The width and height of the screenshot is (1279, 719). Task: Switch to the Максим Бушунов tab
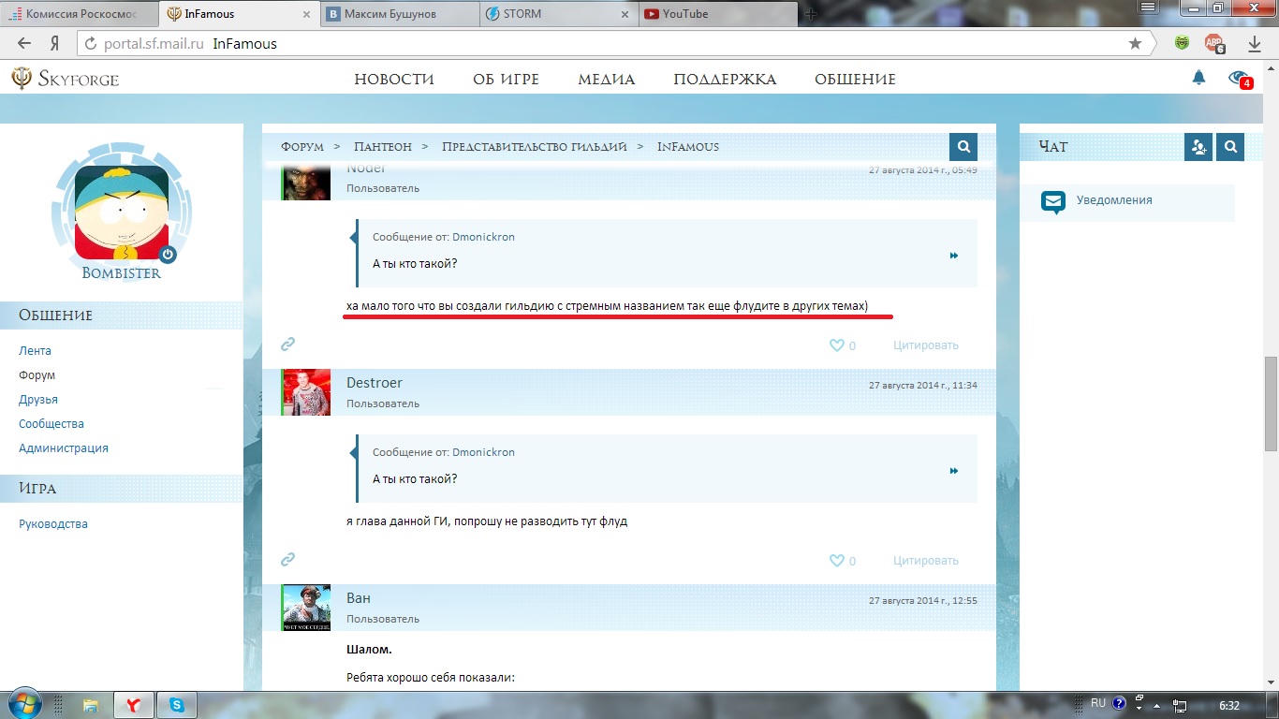point(402,14)
